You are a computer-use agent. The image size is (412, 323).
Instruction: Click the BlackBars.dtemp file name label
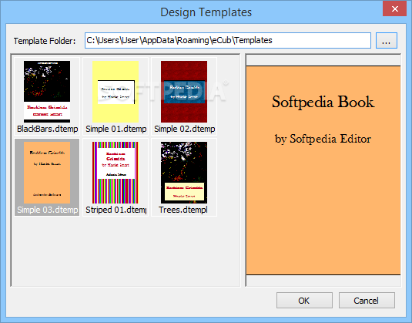click(x=47, y=129)
